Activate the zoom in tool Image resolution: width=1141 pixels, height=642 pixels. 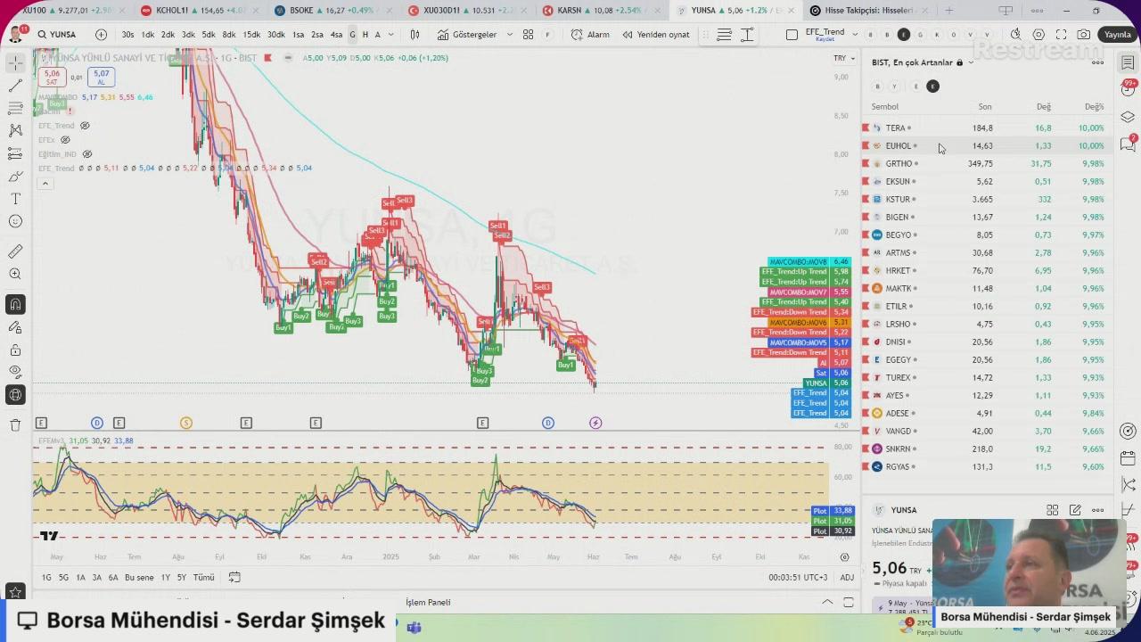tap(15, 275)
